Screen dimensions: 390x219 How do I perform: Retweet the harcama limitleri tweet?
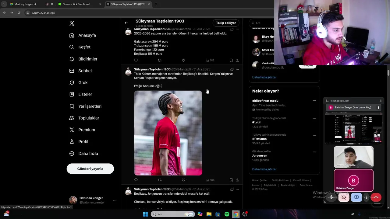160,60
